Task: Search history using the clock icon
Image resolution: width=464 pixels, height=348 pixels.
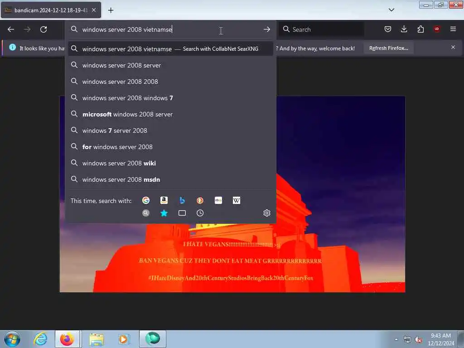Action: [200, 213]
